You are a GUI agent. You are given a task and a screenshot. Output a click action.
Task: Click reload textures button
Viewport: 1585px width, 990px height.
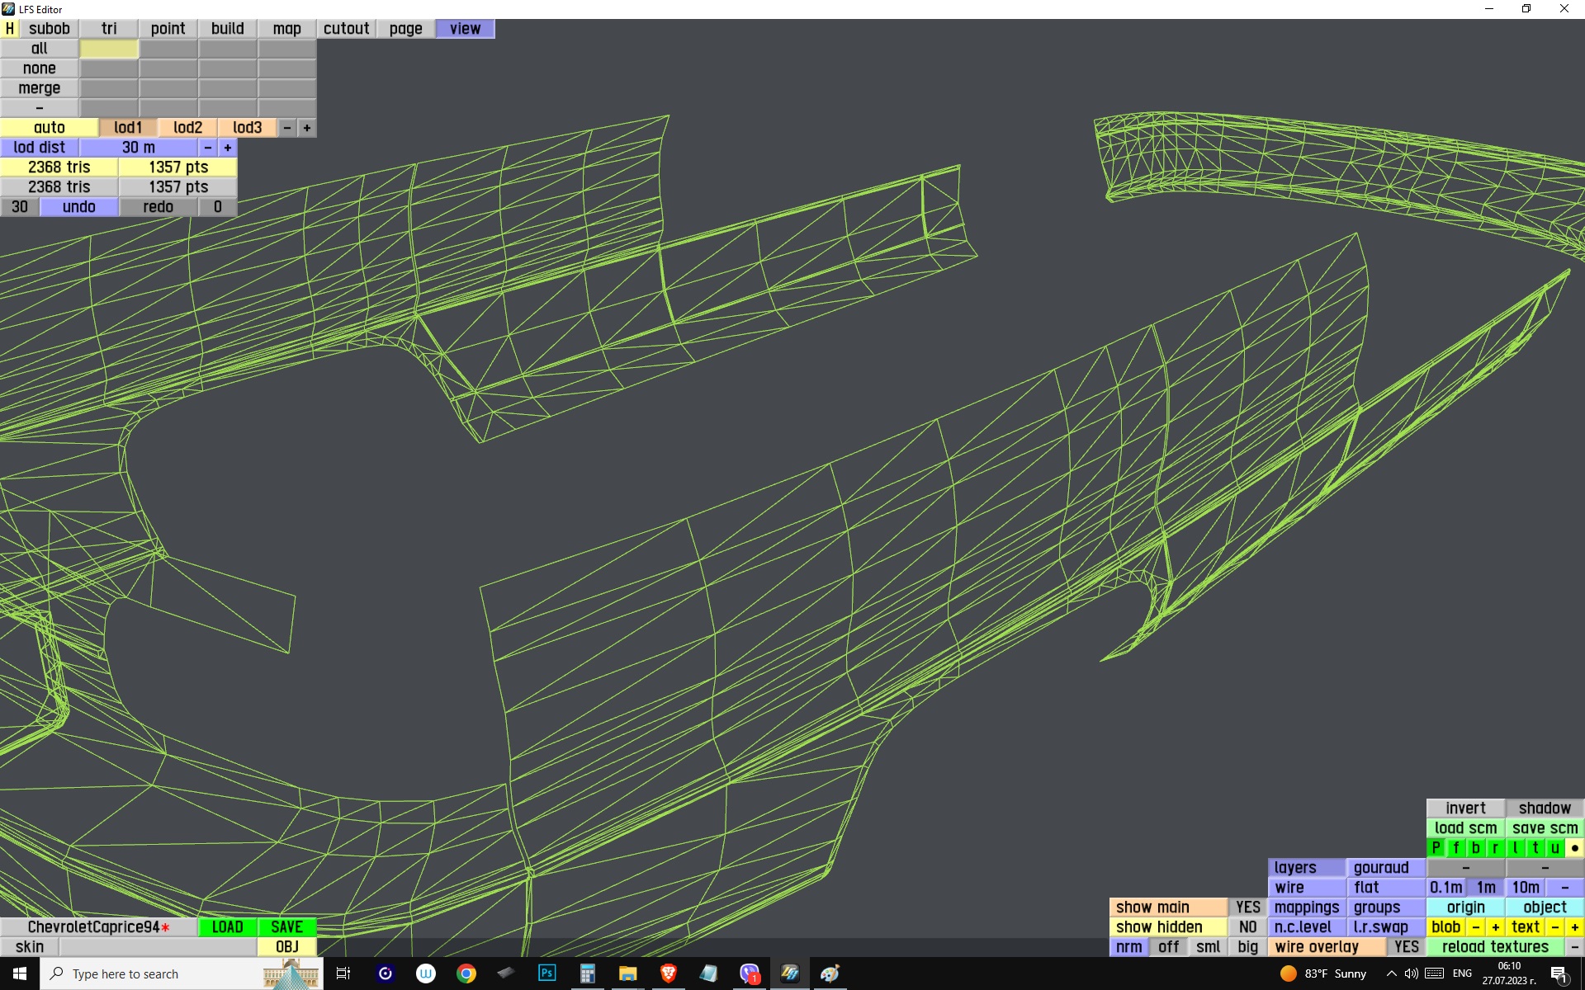point(1494,947)
